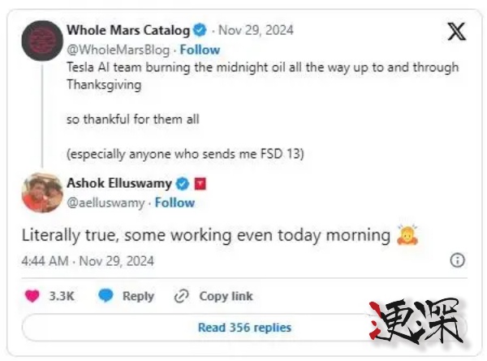487x361 pixels.
Task: Click the @WholeMarsBlog handle
Action: 118,49
